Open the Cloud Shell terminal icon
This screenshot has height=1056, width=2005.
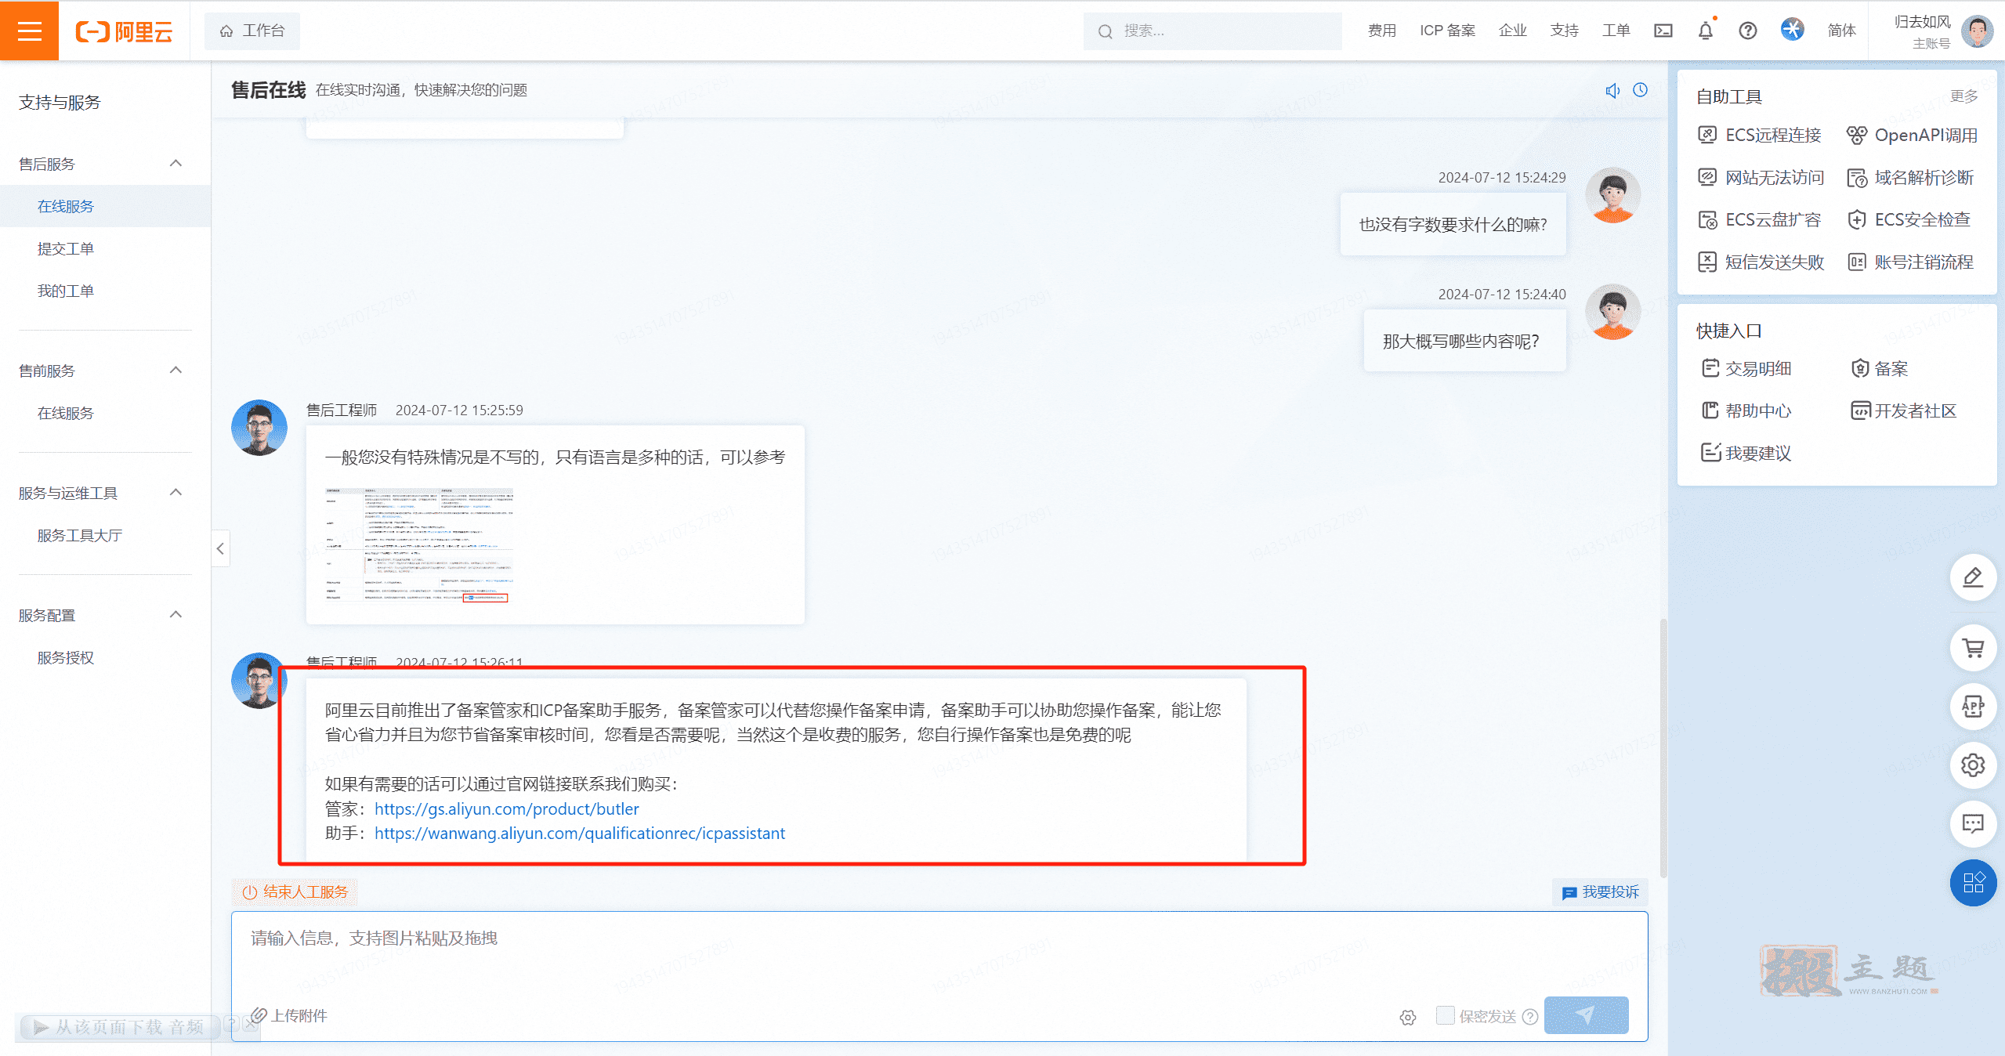point(1663,31)
